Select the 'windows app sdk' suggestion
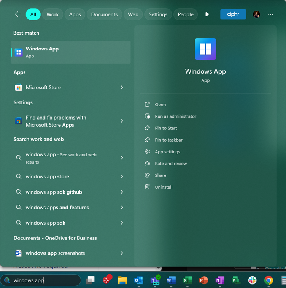Screen dimensions: 286x288 point(71,223)
